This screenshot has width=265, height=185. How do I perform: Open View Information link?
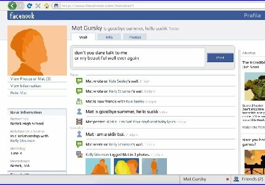[x=26, y=86]
